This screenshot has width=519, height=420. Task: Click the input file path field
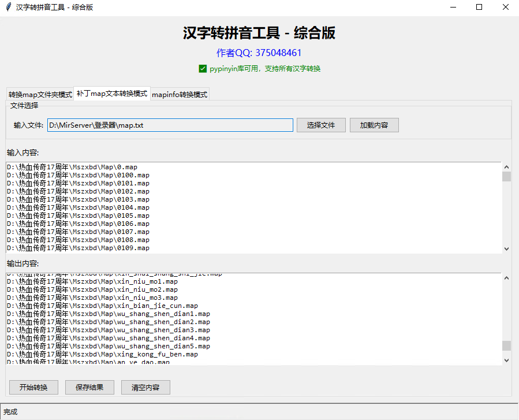pos(170,125)
